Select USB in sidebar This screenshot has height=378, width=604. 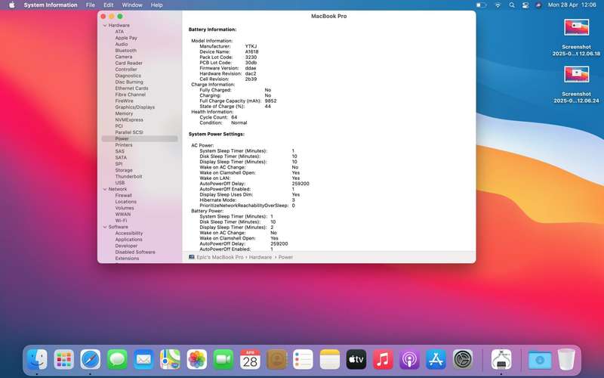[x=120, y=183]
